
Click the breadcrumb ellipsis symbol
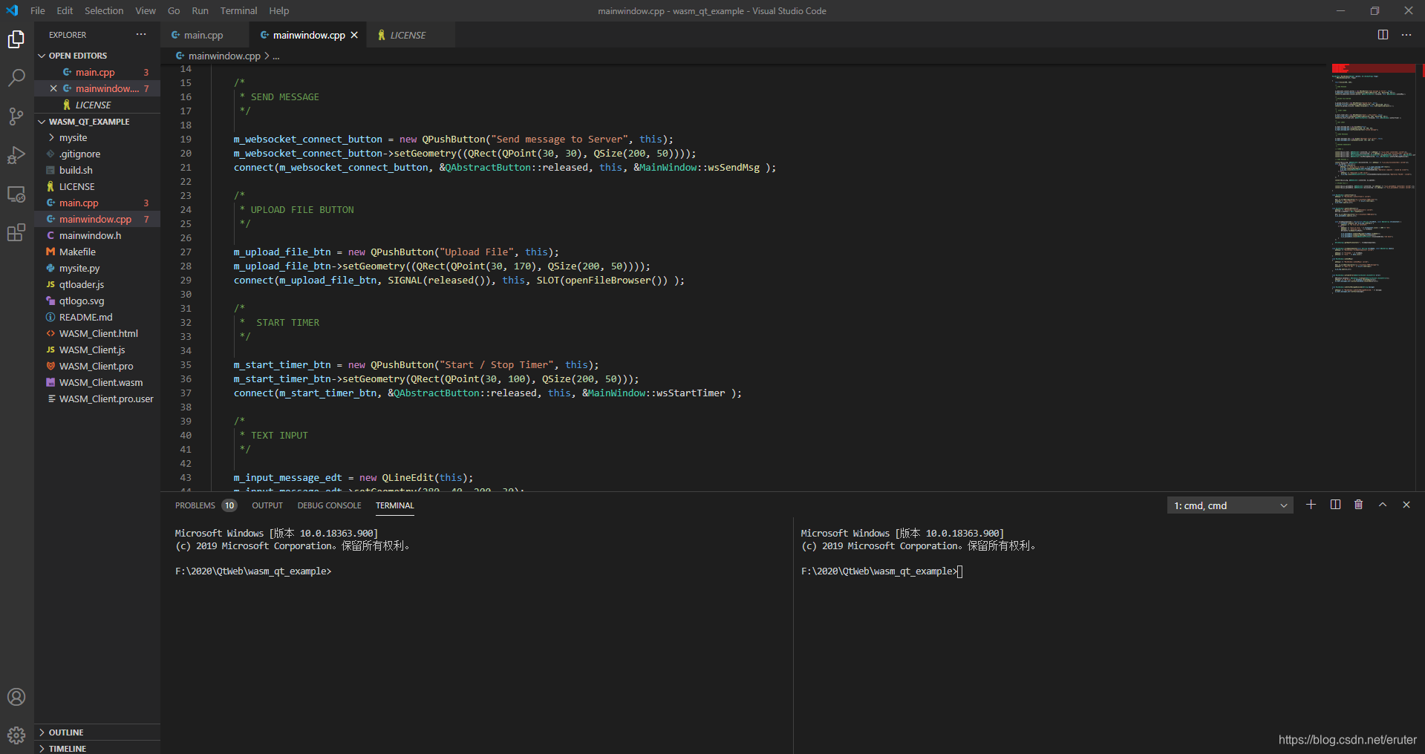(x=276, y=56)
